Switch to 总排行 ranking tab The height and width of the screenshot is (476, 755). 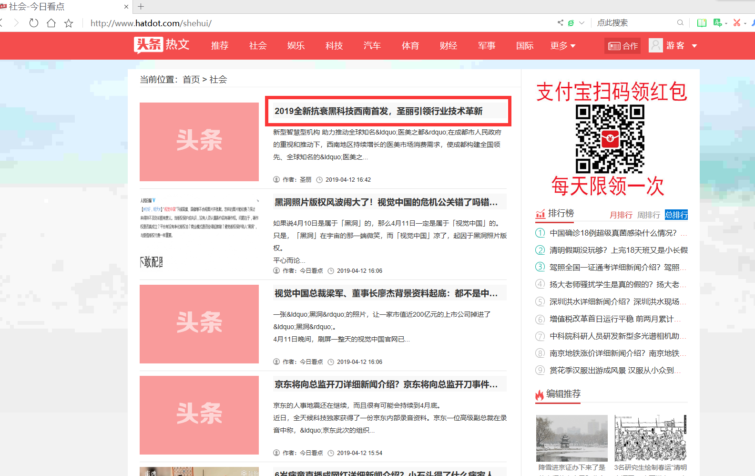[x=676, y=215]
